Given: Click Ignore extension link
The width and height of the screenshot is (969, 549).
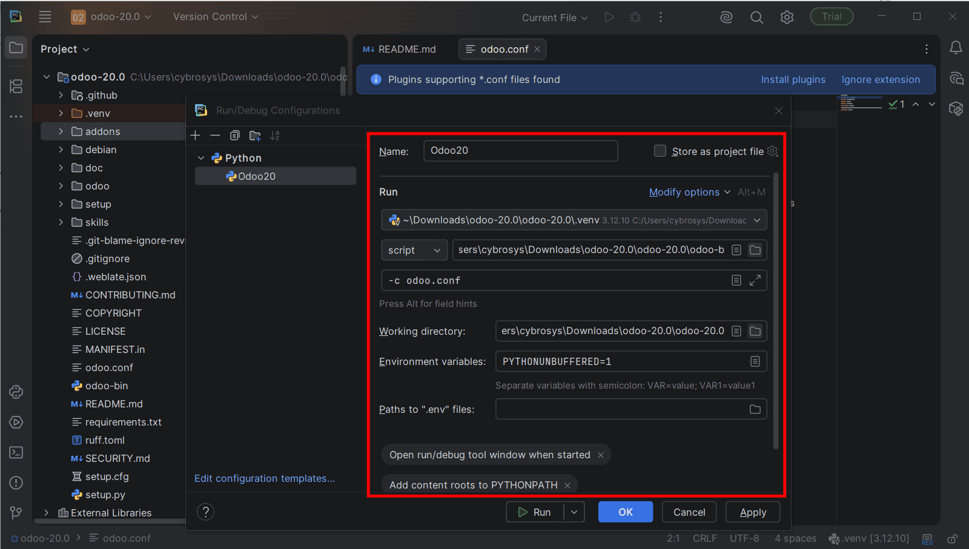Looking at the screenshot, I should 881,79.
